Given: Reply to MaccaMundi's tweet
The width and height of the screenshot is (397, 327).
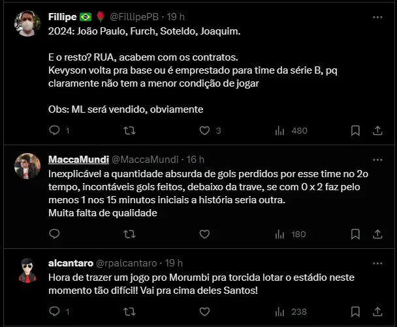Looking at the screenshot, I should tap(55, 234).
